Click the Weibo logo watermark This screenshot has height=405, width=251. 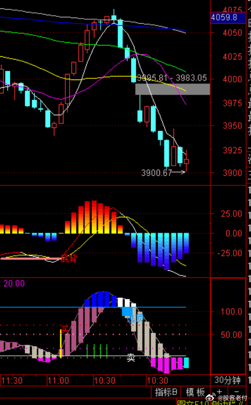211,397
